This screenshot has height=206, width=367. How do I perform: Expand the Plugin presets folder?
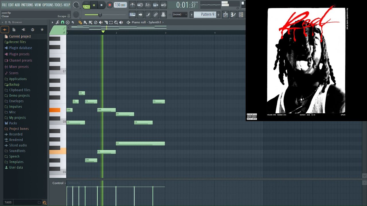[19, 54]
